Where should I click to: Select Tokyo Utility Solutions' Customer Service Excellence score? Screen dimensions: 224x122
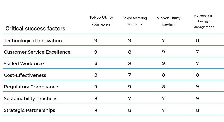tap(96, 52)
